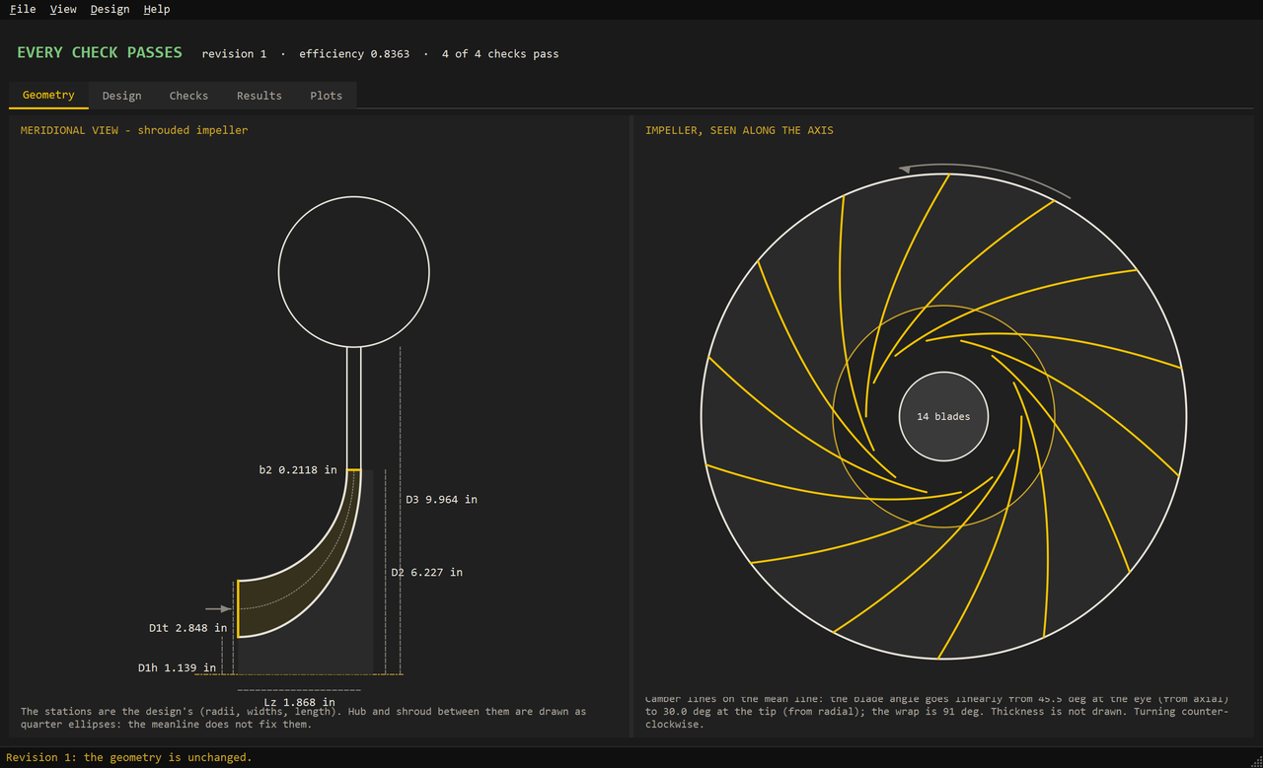
Task: Click the EVERY CHECK PASSES heading
Action: pyautogui.click(x=100, y=52)
